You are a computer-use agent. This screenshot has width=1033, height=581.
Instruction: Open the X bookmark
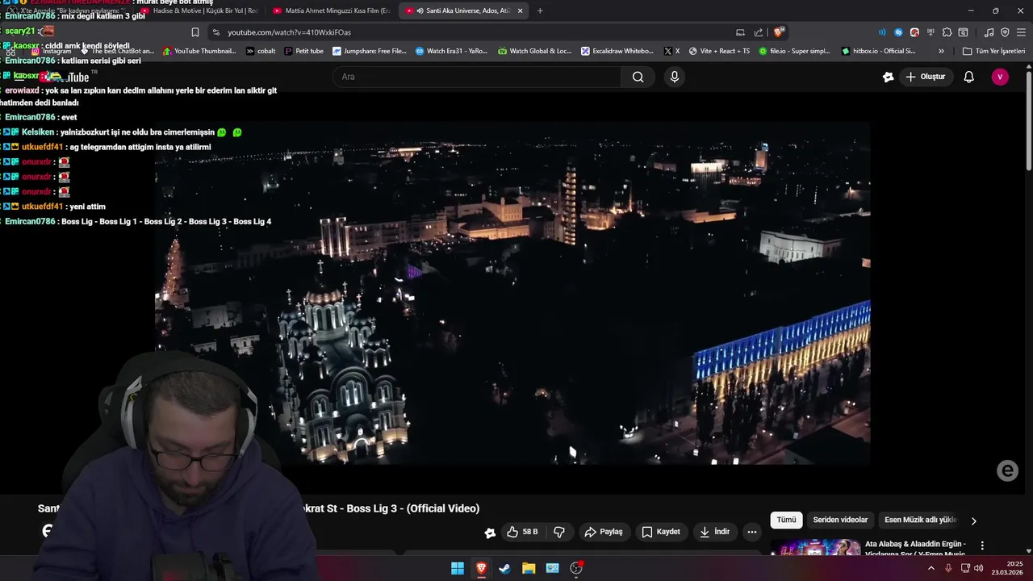671,51
